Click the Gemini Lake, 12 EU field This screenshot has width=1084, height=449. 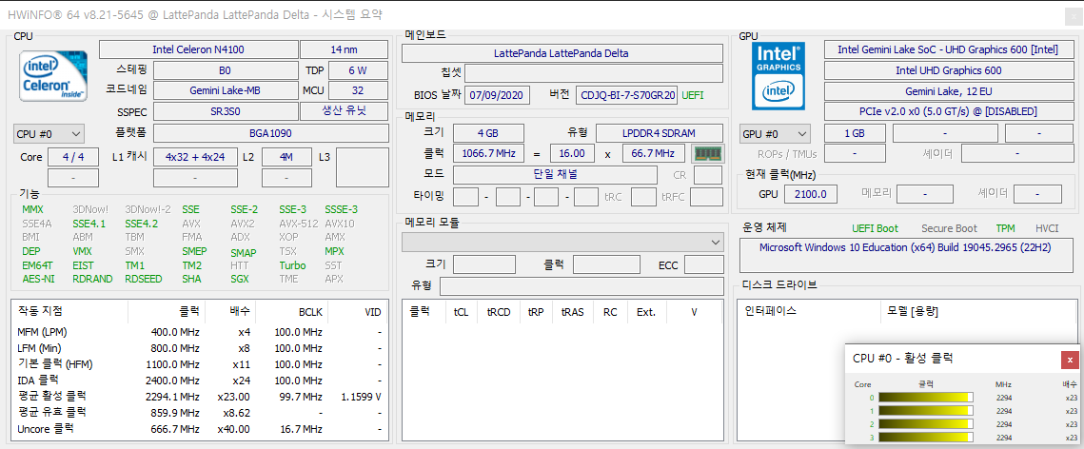coord(948,90)
